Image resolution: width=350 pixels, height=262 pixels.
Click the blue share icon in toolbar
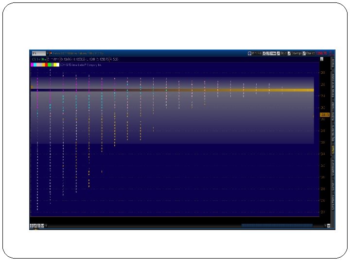pos(249,53)
